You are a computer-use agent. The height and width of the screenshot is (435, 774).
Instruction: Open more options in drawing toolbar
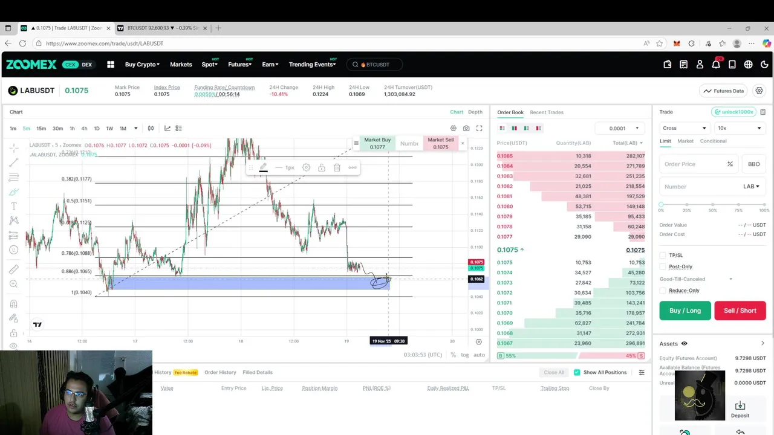[x=353, y=167]
